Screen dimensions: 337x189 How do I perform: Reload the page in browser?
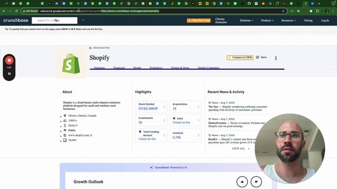coord(16,11)
